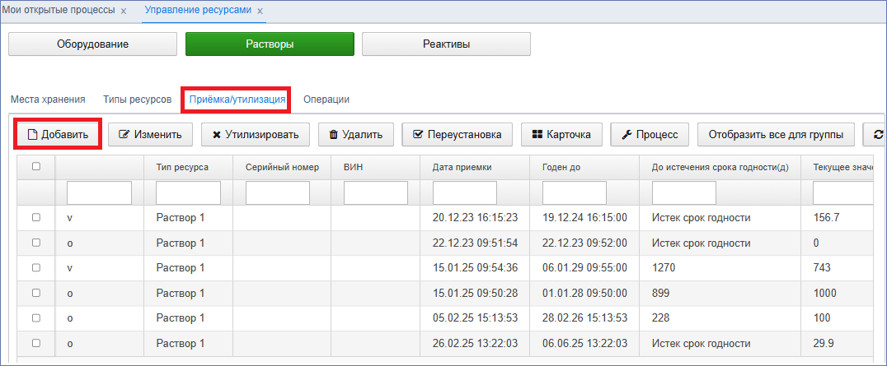Focus the filter field under 'Серийный номер'
Screen dimensions: 887x366
pyautogui.click(x=278, y=192)
